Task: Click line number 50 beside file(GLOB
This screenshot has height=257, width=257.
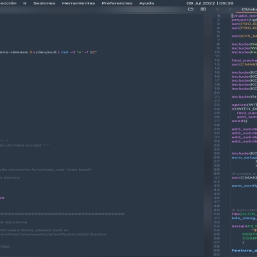Action: 217,214
